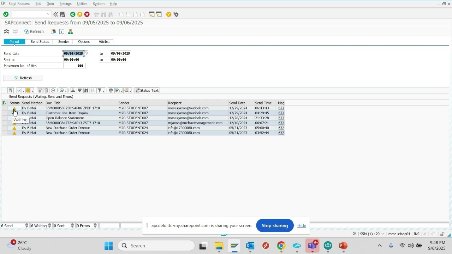This screenshot has width=452, height=254.
Task: Switch to the Sender tab
Action: click(x=64, y=42)
